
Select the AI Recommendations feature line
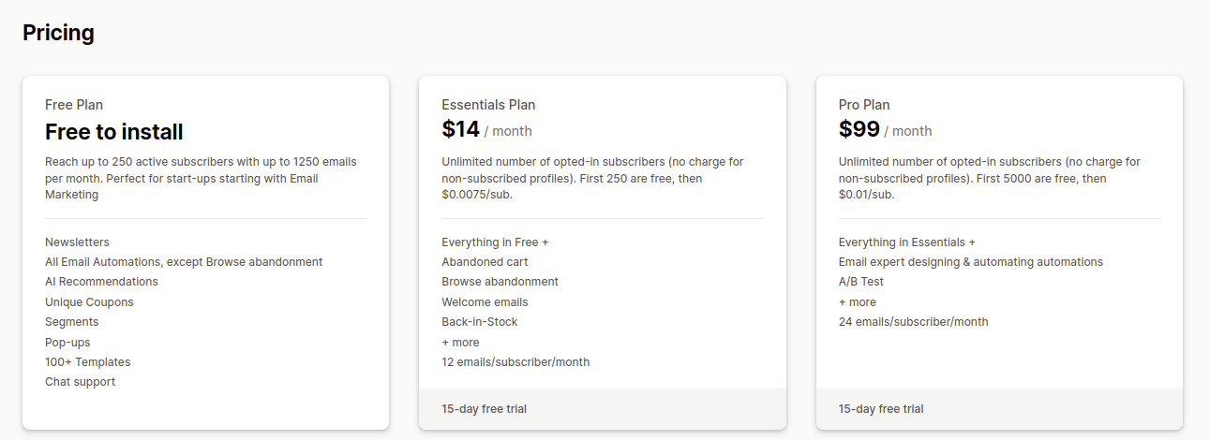point(101,282)
